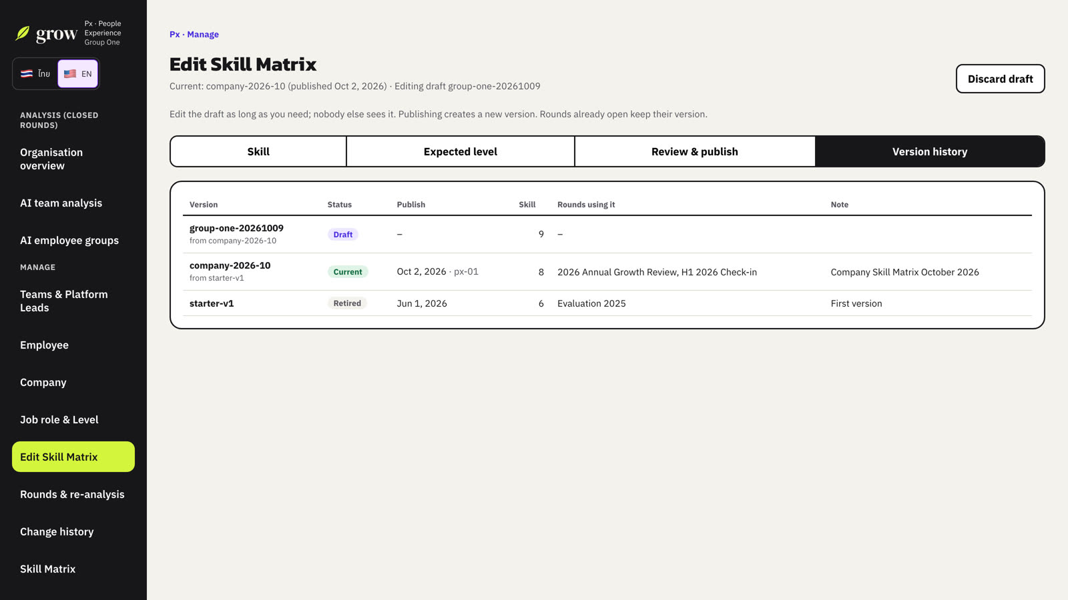Open the Skill tab
Screen dimensions: 1068x600
point(258,151)
